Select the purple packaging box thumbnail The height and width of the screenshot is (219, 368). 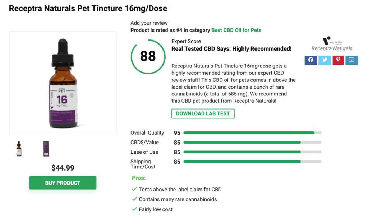point(46,148)
